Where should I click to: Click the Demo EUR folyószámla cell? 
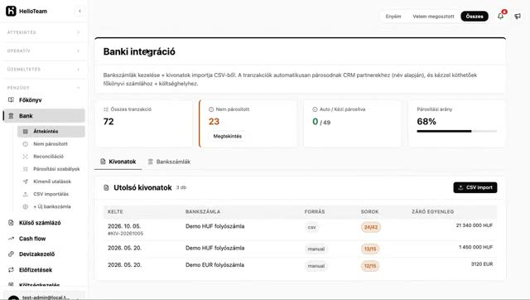[214, 265]
